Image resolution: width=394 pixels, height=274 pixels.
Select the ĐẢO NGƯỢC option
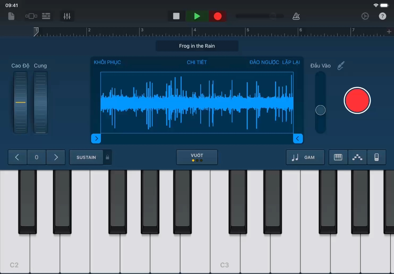[x=264, y=62]
